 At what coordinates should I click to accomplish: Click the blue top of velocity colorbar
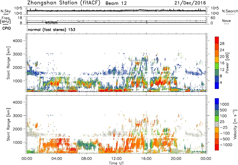pos(217,101)
